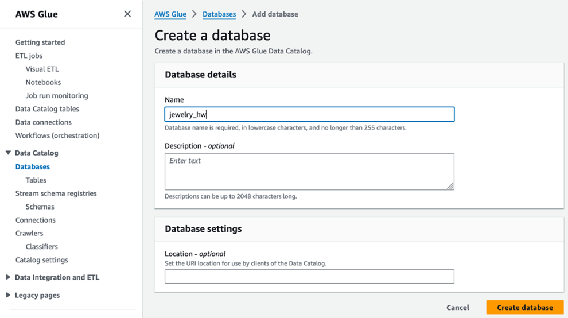
Task: Open Crawlers in the sidebar
Action: (x=29, y=234)
